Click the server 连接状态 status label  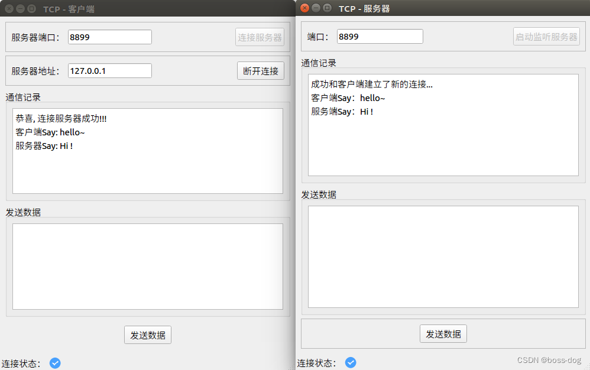[x=316, y=363]
